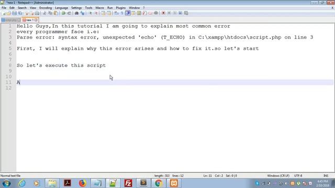Create a new document with the New toolbar icon
The width and height of the screenshot is (335, 188).
[x=4, y=13]
